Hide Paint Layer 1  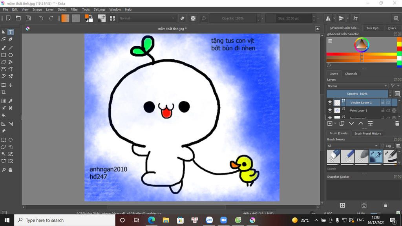[x=330, y=110]
